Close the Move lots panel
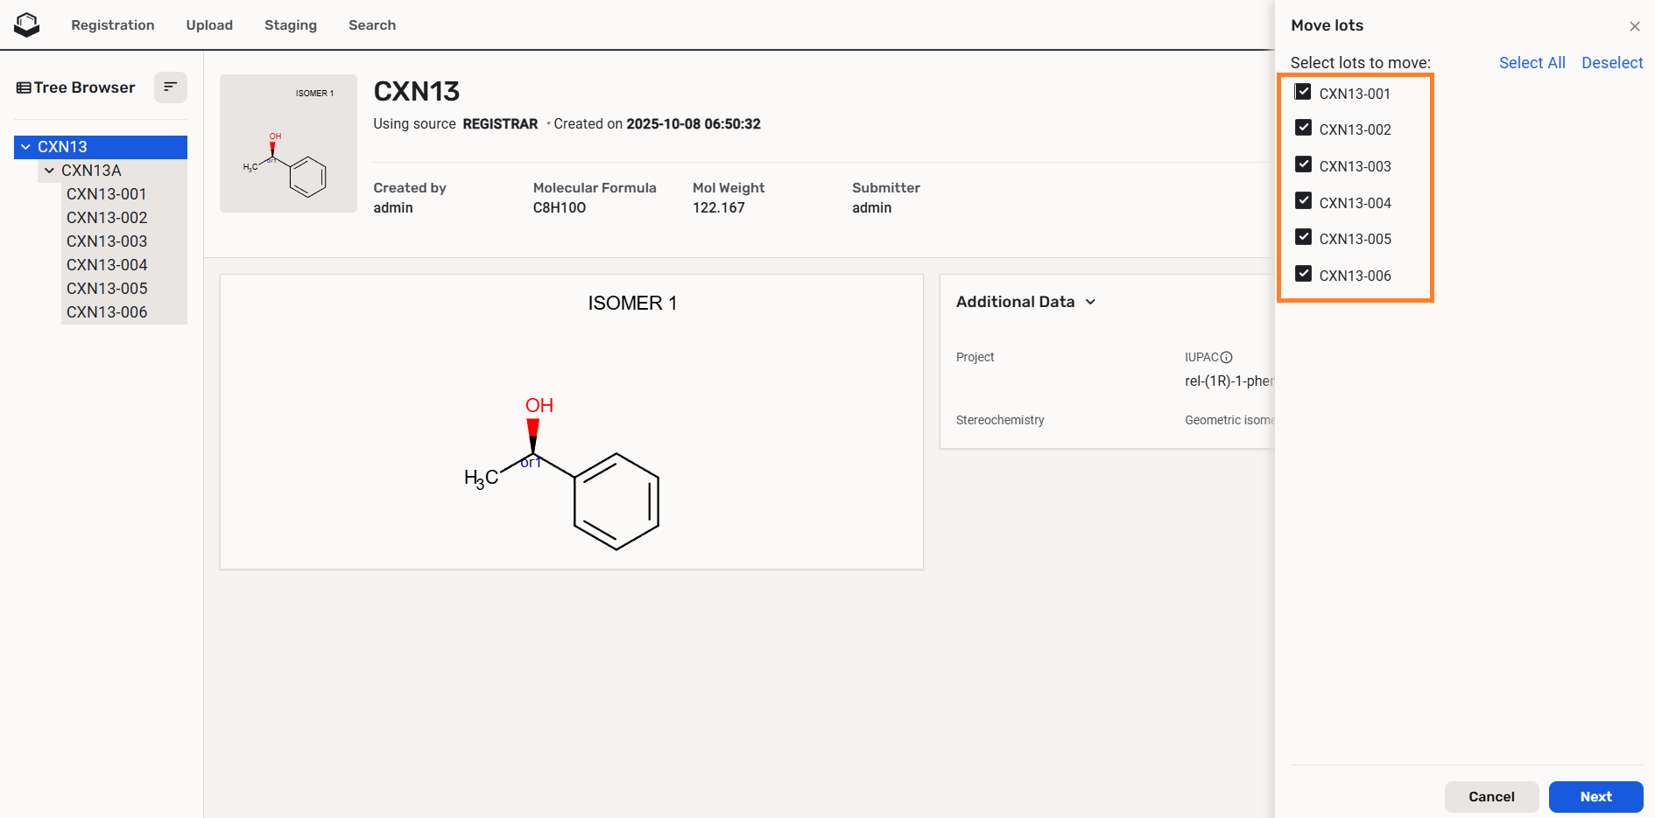This screenshot has width=1655, height=818. click(1634, 26)
